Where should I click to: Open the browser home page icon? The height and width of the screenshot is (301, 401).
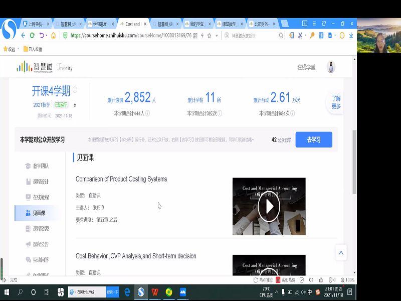coord(54,36)
